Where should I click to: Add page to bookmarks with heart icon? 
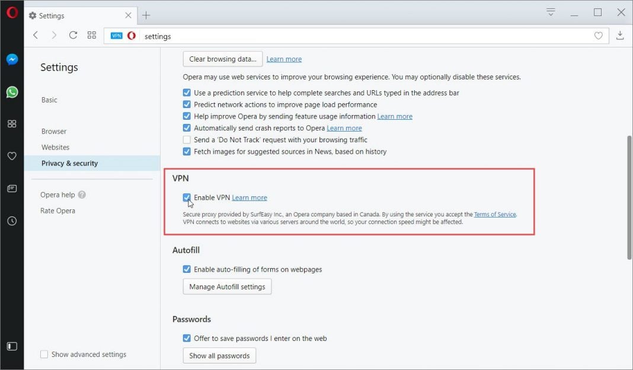pyautogui.click(x=599, y=36)
